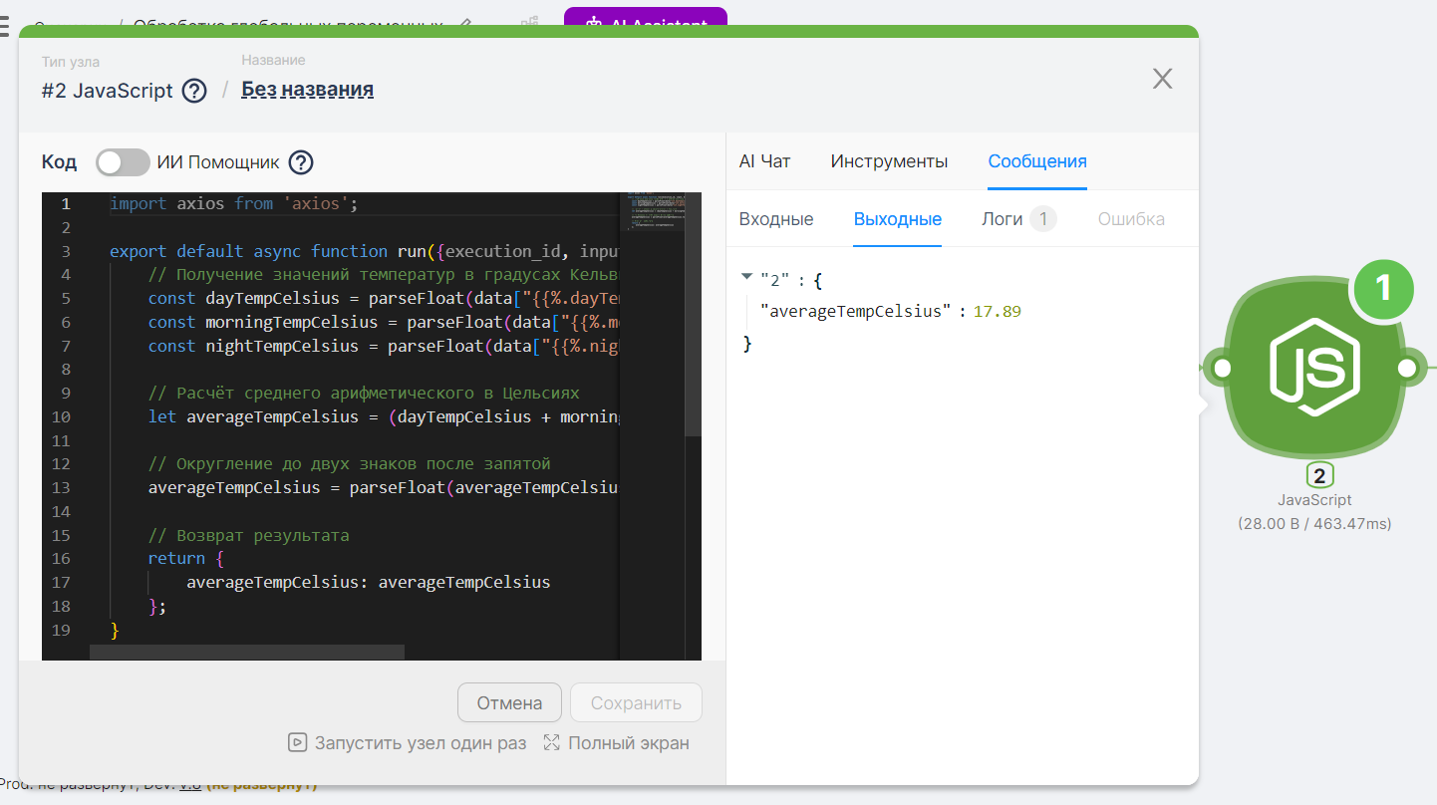Toggle the ИИ Помощник switch
The height and width of the screenshot is (805, 1437).
tap(123, 162)
